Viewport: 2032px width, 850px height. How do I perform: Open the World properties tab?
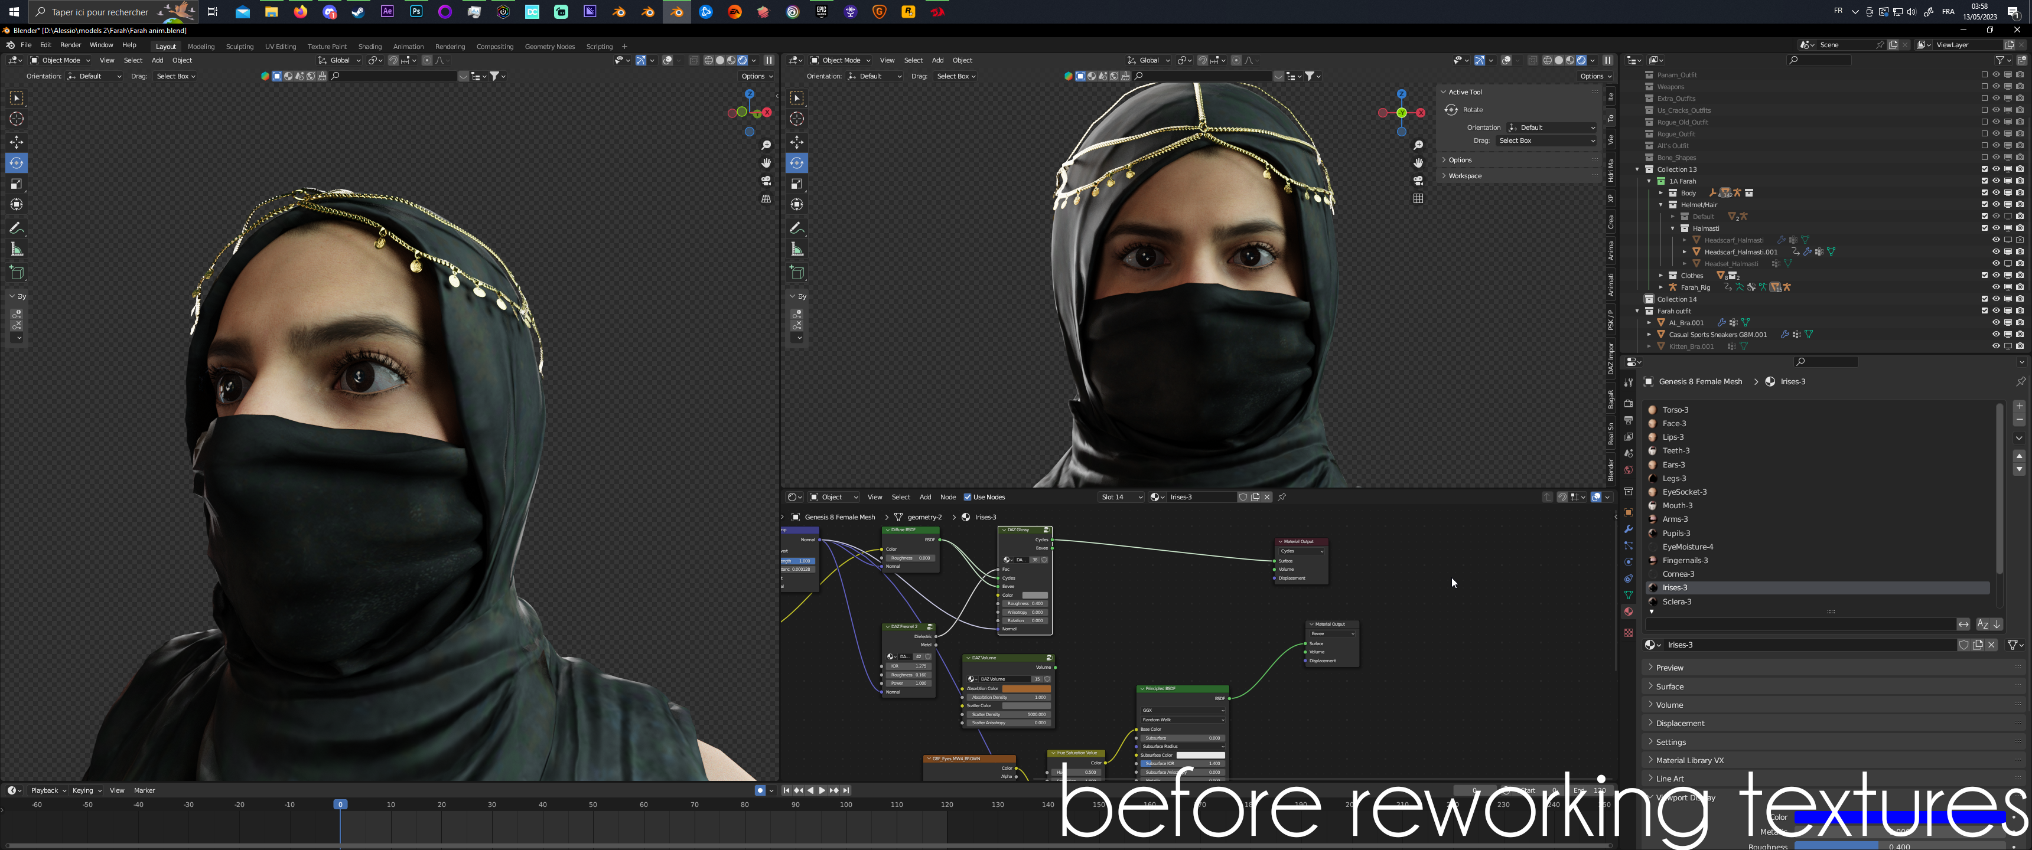click(1628, 470)
